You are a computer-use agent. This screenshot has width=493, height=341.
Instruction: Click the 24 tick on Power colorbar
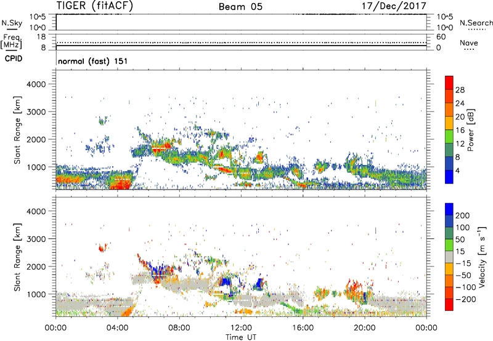click(x=460, y=103)
